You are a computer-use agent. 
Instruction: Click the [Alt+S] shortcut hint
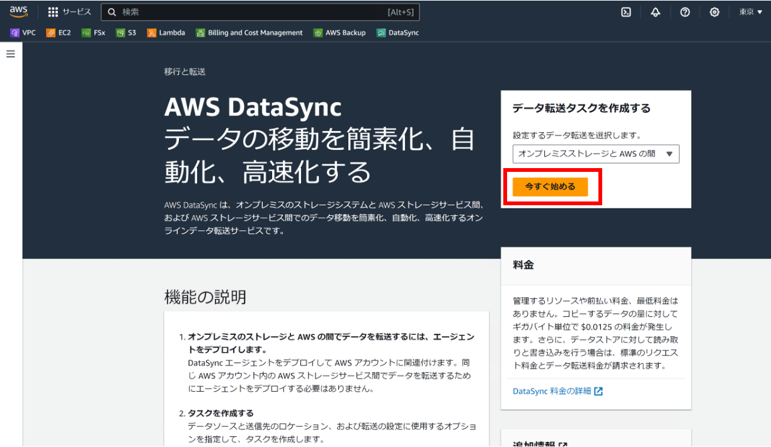point(401,12)
